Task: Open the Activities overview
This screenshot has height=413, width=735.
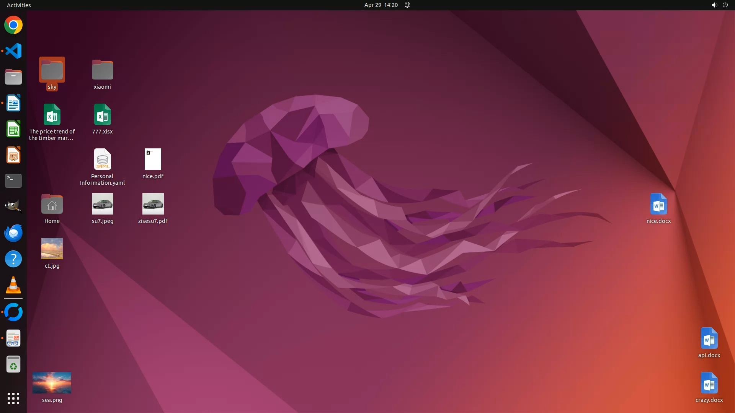Action: coord(19,5)
